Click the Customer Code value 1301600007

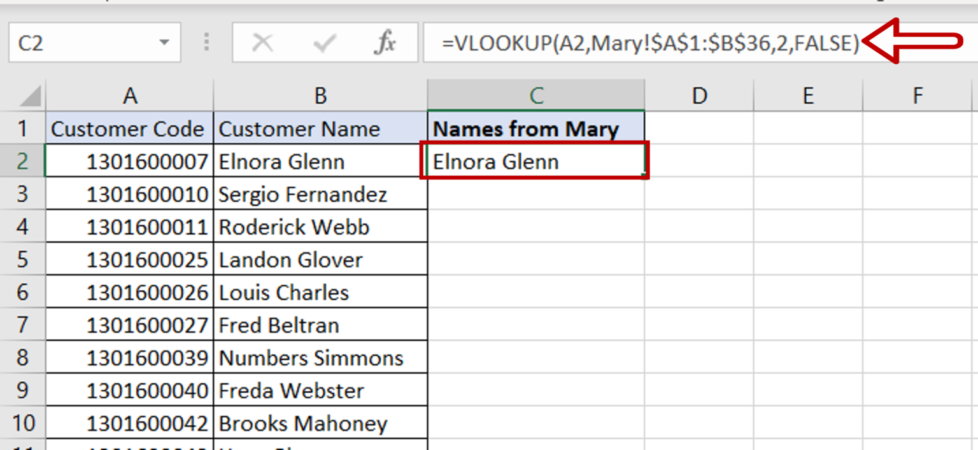[x=129, y=161]
